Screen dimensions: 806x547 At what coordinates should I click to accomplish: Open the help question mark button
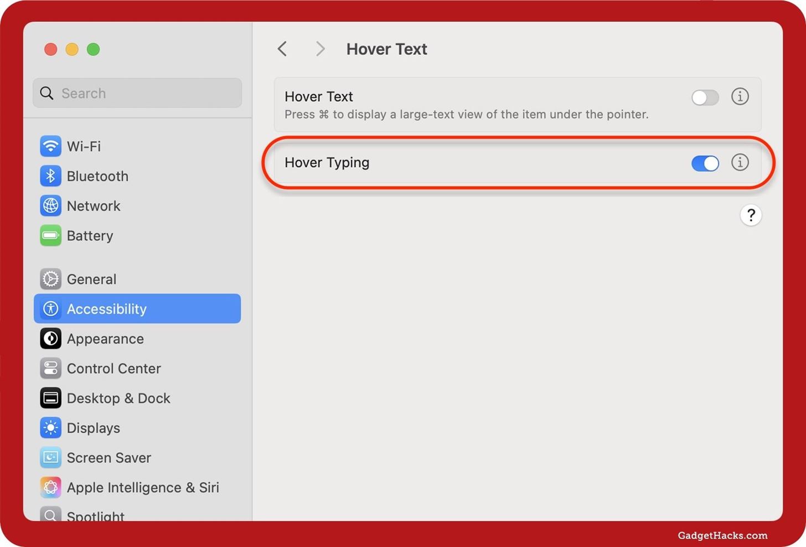[751, 215]
